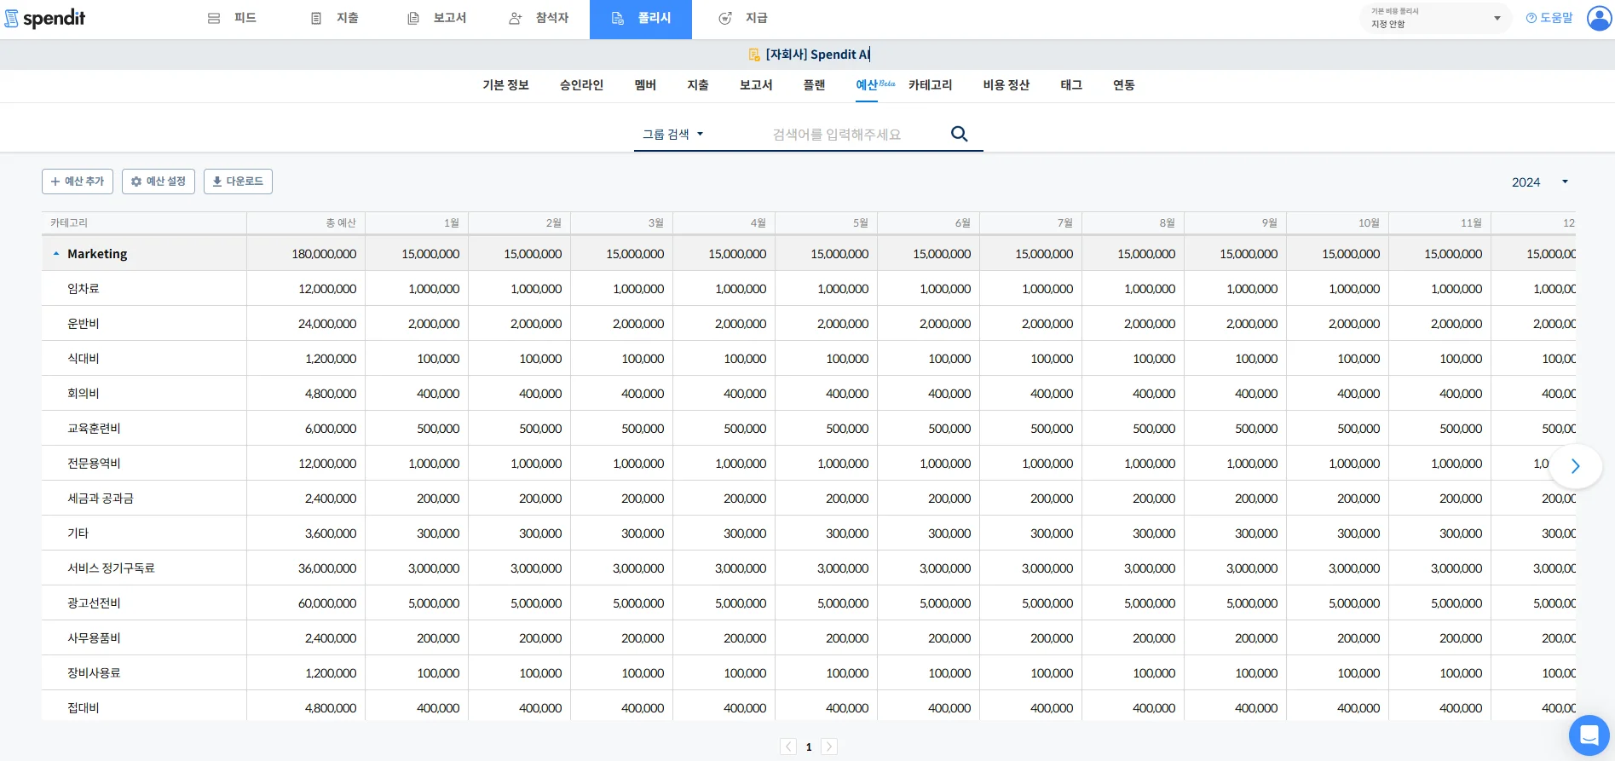Click the Spendit logo icon
Image resolution: width=1615 pixels, height=761 pixels.
click(x=12, y=19)
